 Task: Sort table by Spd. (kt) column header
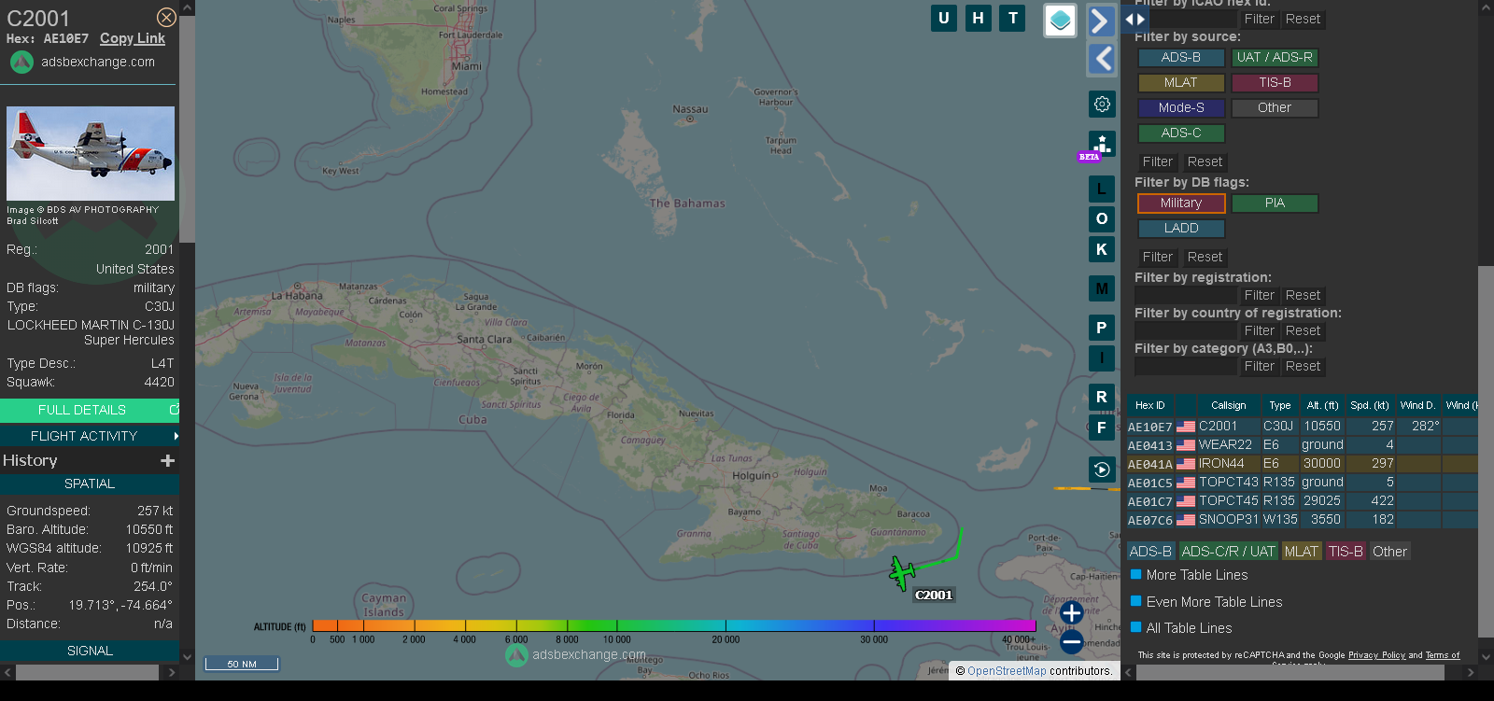pos(1370,405)
